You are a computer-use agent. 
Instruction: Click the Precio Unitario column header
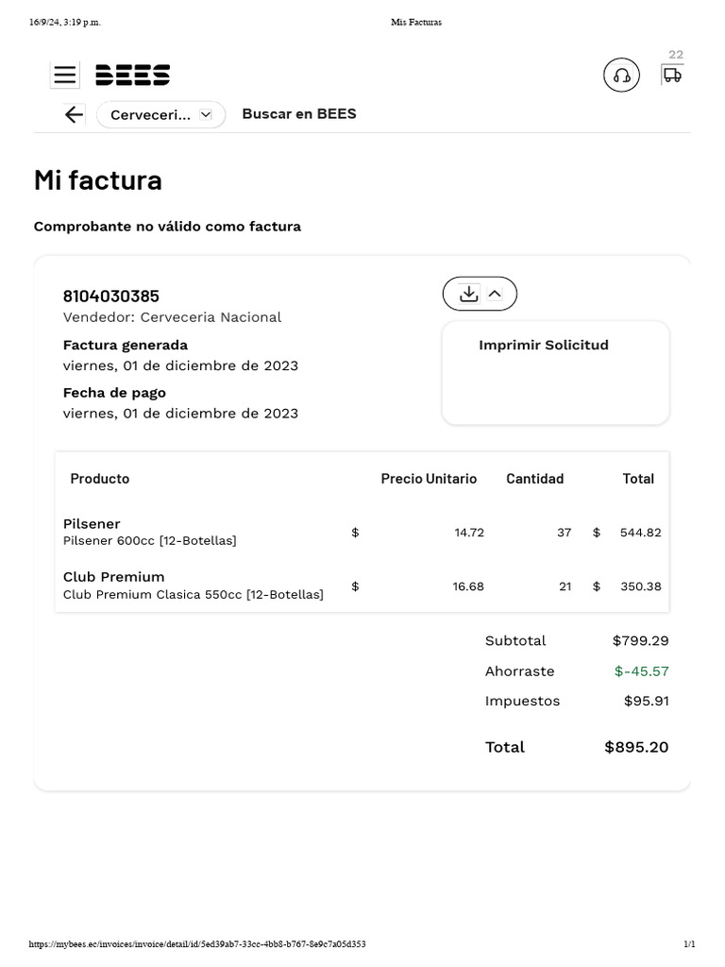click(429, 479)
